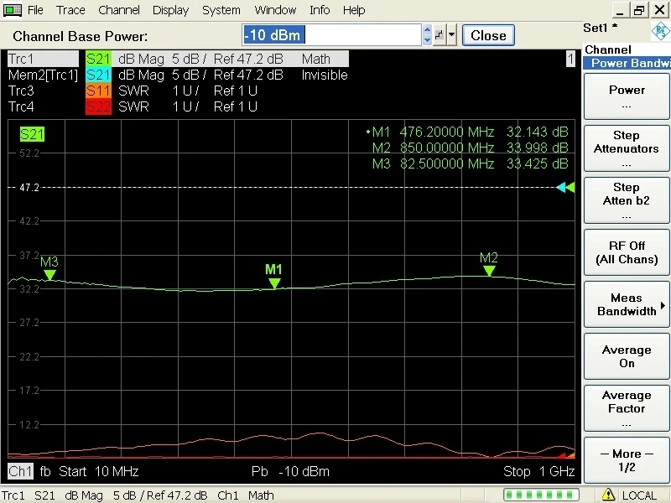This screenshot has height=503, width=671.
Task: Select marker M2 triangle on the trace
Action: click(489, 271)
